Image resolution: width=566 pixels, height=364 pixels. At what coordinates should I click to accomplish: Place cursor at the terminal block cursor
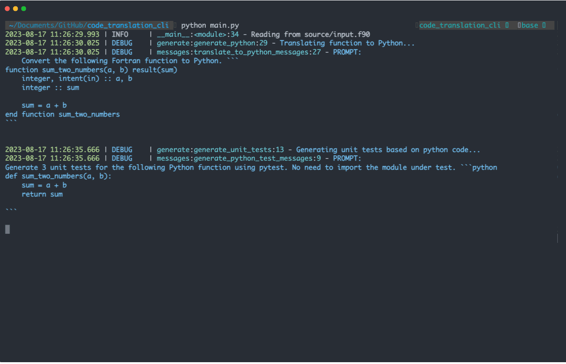click(7, 229)
